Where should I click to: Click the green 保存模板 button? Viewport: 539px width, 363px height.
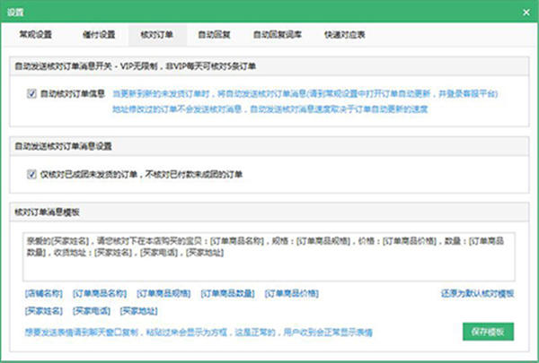[488, 332]
